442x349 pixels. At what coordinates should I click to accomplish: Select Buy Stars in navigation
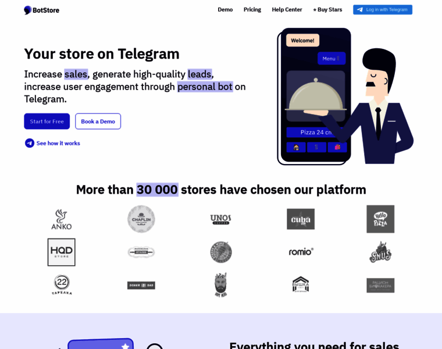[327, 9]
